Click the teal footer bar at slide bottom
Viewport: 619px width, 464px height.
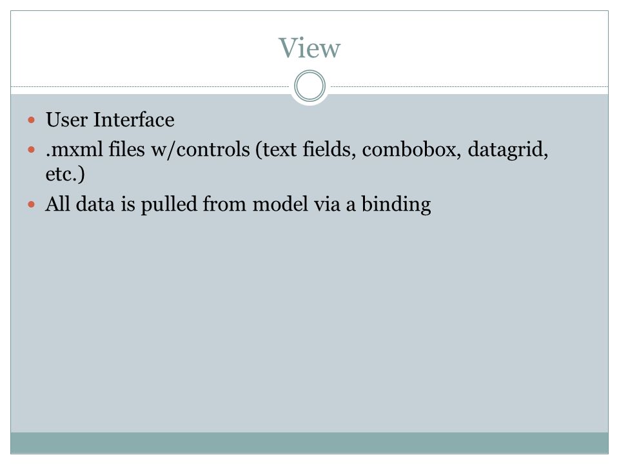coord(309,443)
